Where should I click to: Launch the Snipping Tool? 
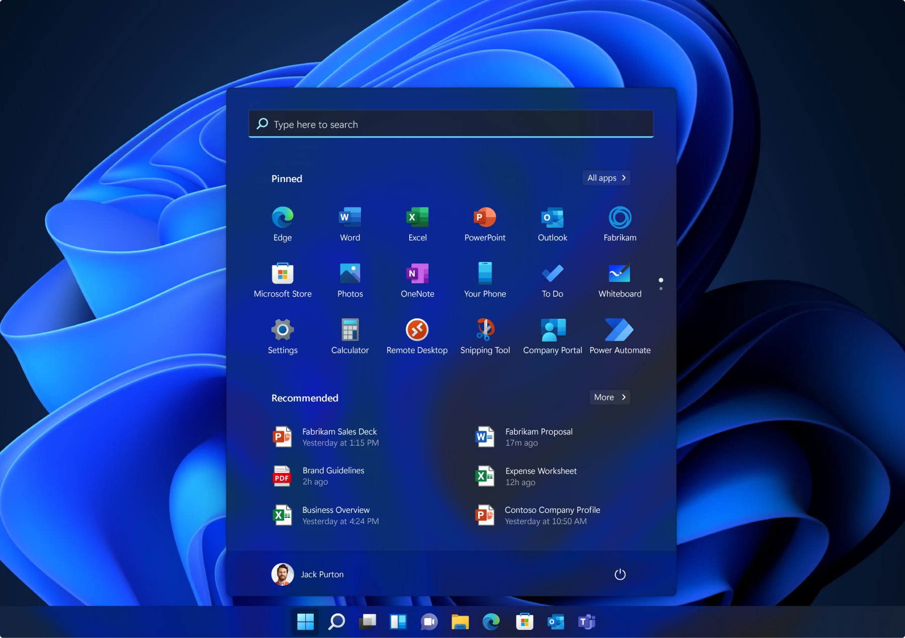[485, 337]
